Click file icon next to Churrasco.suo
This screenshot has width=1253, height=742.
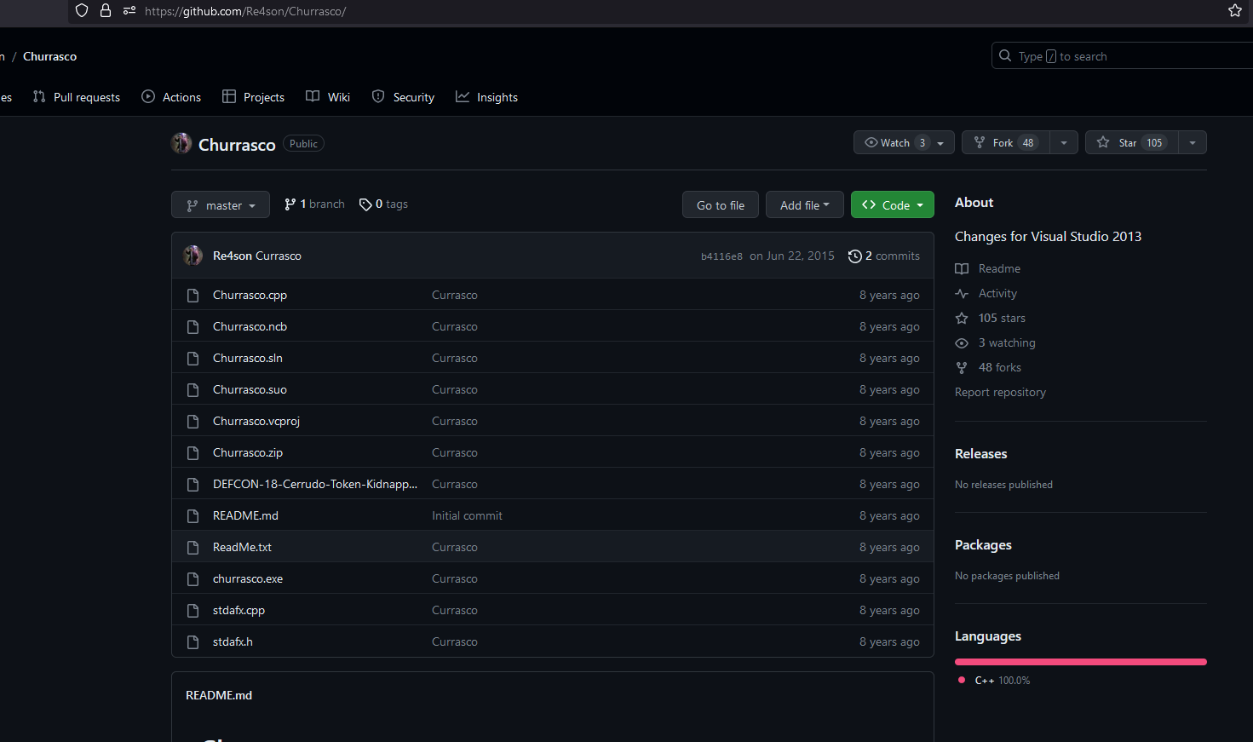[193, 390]
